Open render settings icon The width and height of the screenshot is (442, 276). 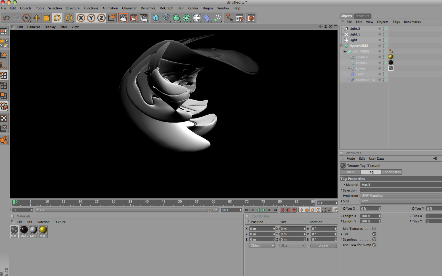pyautogui.click(x=144, y=18)
